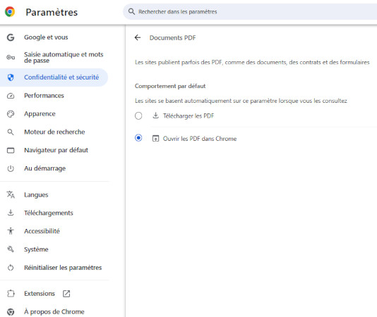Click the download icon beside Télécharger les PDF
This screenshot has width=377, height=317.
coord(156,116)
